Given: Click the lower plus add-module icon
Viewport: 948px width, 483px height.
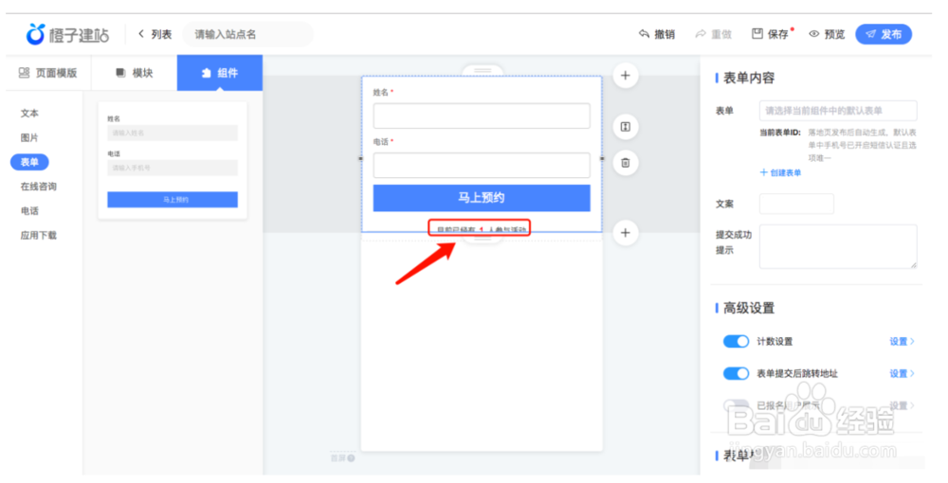Looking at the screenshot, I should (625, 233).
